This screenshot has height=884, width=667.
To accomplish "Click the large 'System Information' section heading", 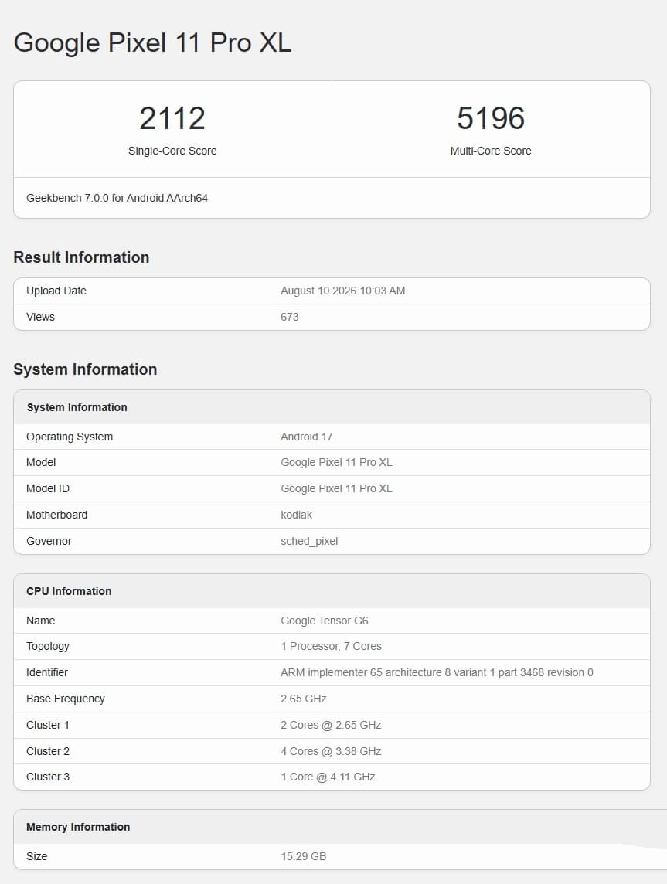I will (x=85, y=369).
